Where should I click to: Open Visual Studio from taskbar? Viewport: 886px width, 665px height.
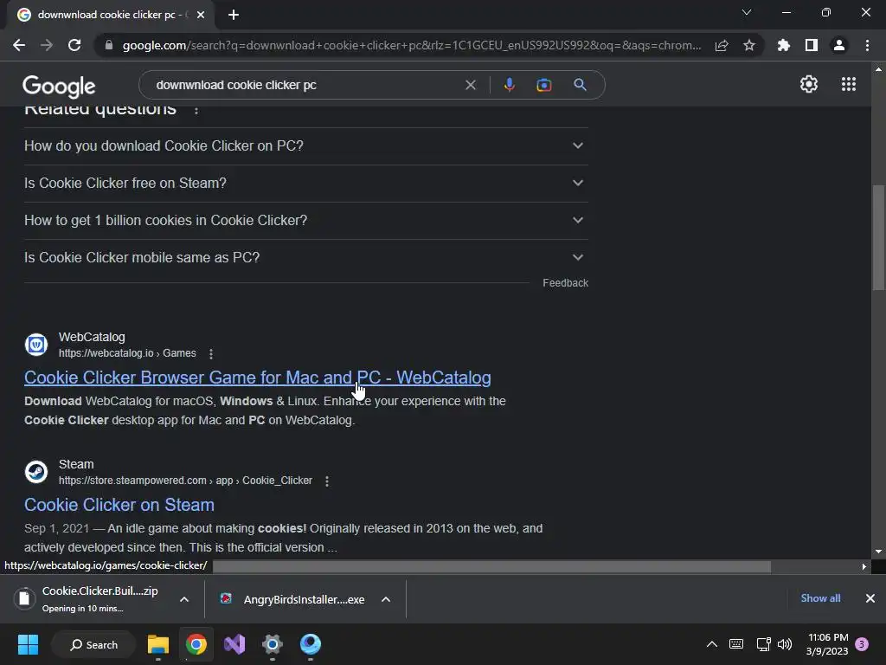click(x=234, y=644)
